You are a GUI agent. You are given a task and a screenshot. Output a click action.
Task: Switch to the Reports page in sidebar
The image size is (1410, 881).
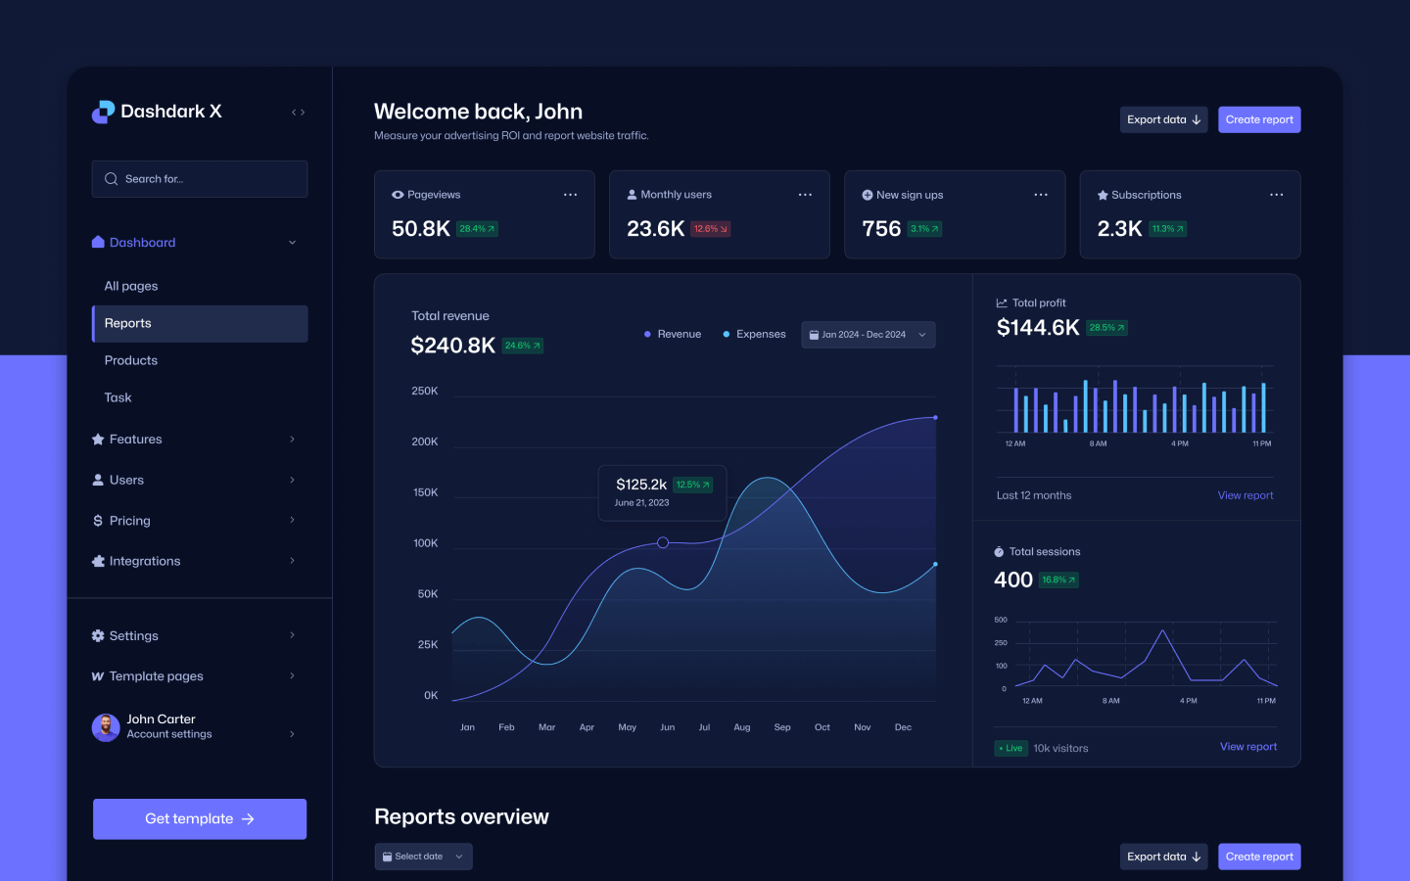128,323
